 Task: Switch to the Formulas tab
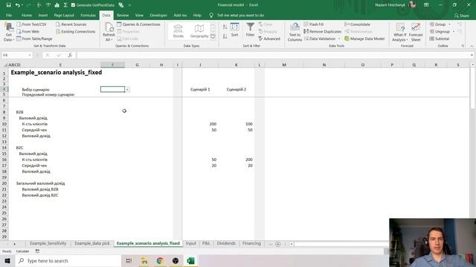[x=88, y=15]
